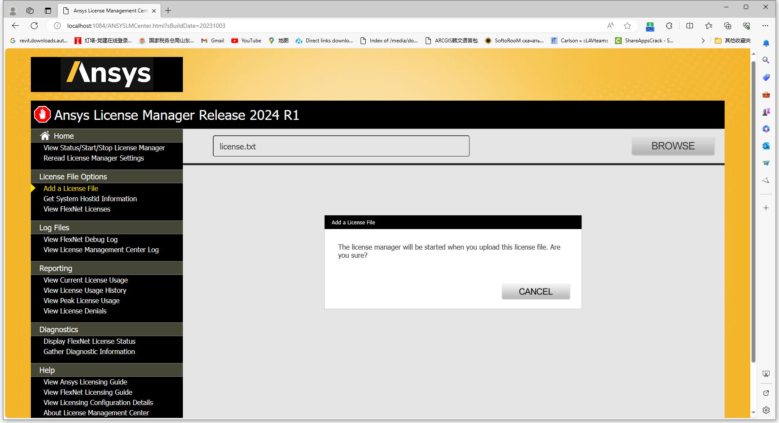Open View FlexNet Debug Log
Image resolution: width=779 pixels, height=423 pixels.
click(81, 239)
